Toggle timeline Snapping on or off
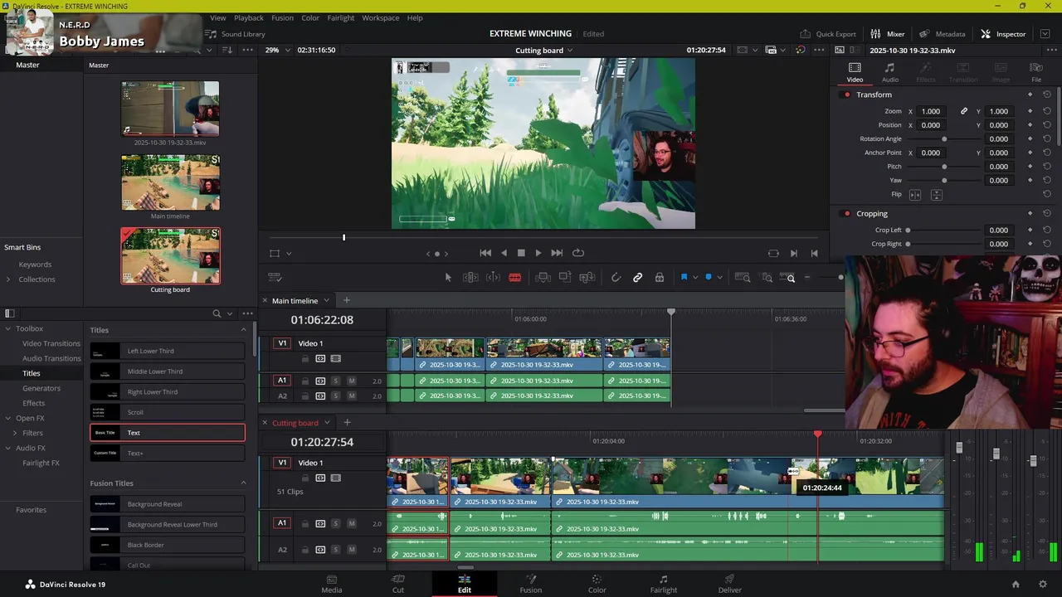Screen dimensions: 1062x597 [616, 278]
